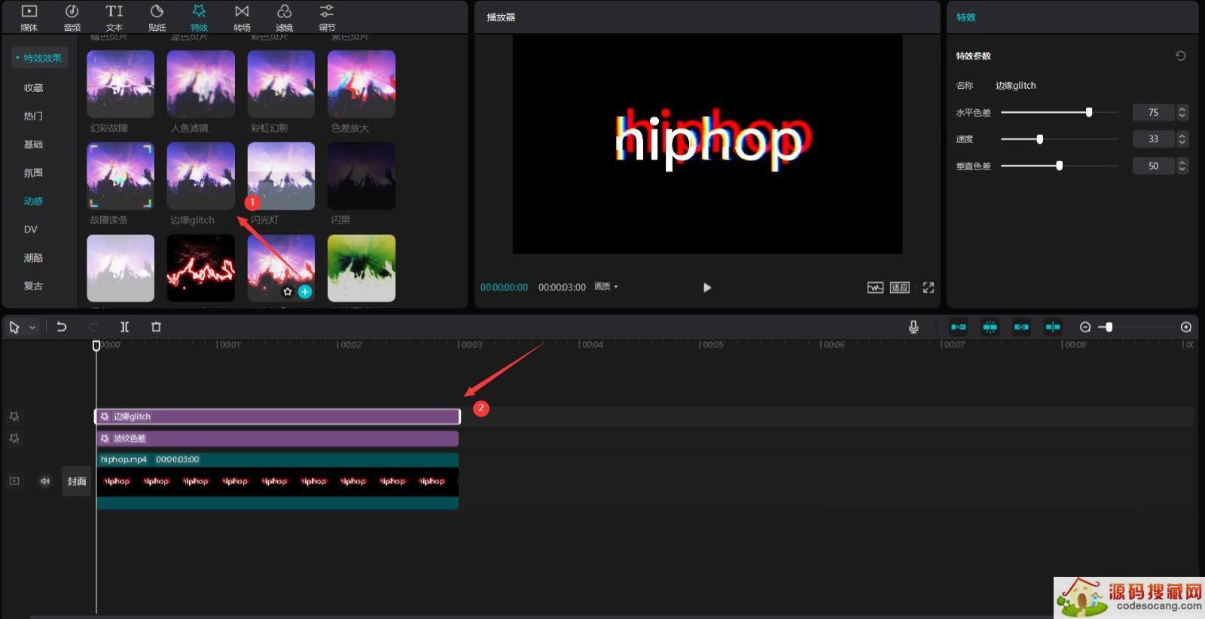Click the 封面 cover button
This screenshot has height=619, width=1205.
click(x=76, y=481)
